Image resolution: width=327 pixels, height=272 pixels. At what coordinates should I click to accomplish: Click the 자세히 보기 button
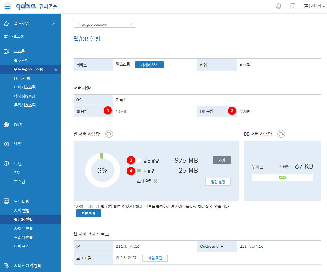pyautogui.click(x=149, y=65)
